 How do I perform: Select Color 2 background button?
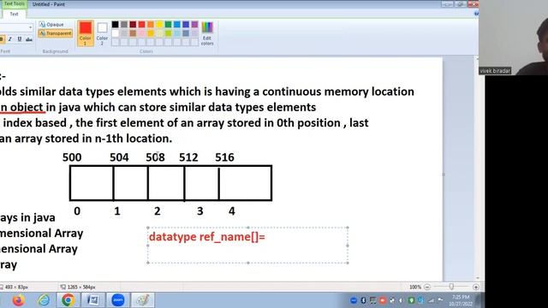pos(102,33)
